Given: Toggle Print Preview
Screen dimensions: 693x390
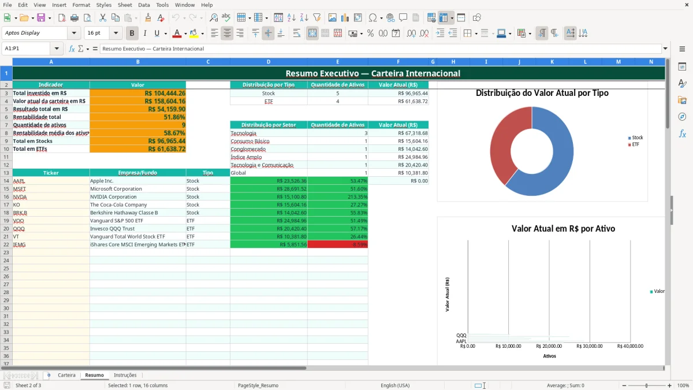Looking at the screenshot, I should pyautogui.click(x=87, y=18).
